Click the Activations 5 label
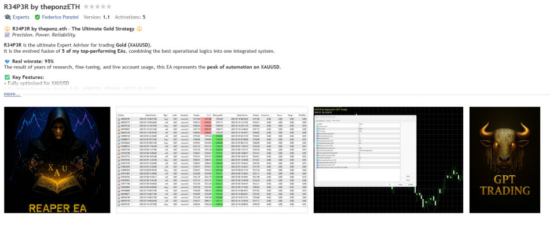 [130, 17]
